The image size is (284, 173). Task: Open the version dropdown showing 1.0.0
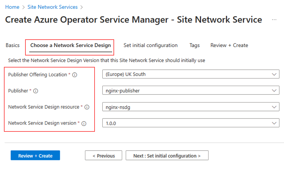190,123
